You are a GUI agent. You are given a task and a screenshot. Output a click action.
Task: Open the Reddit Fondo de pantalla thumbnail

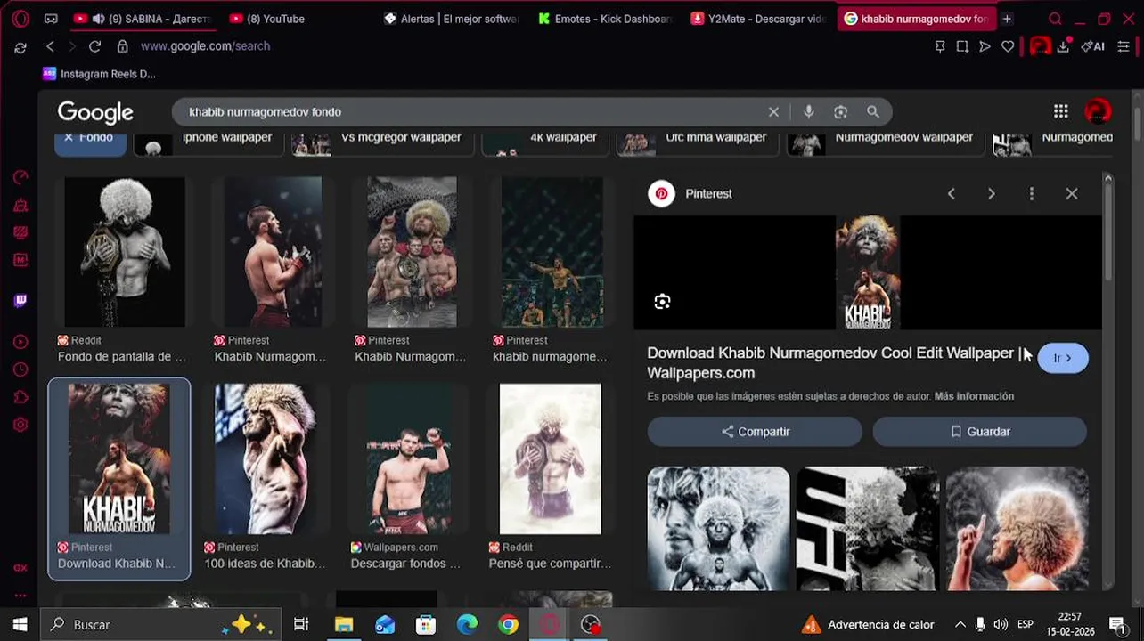pos(124,252)
